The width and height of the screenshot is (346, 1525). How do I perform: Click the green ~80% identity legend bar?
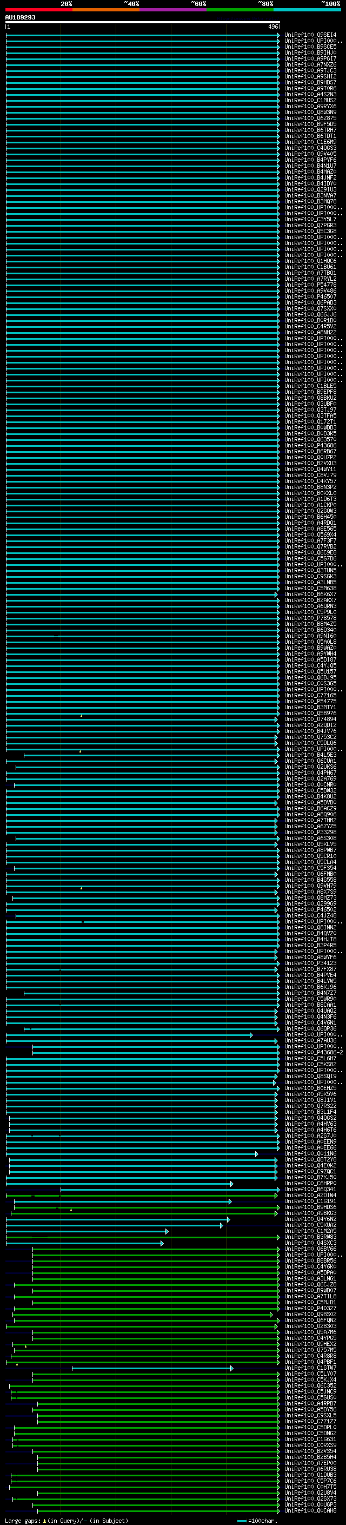[240, 10]
